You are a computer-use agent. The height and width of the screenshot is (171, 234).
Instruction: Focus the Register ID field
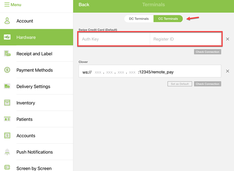point(186,39)
